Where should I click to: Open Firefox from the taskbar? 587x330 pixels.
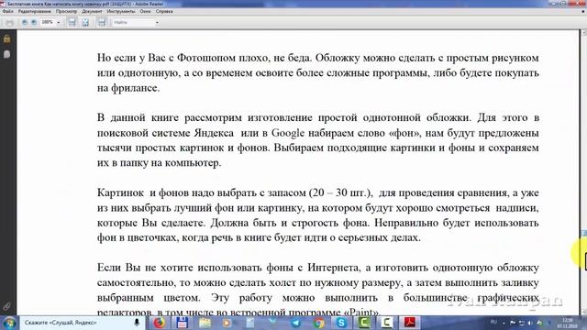pos(159,323)
